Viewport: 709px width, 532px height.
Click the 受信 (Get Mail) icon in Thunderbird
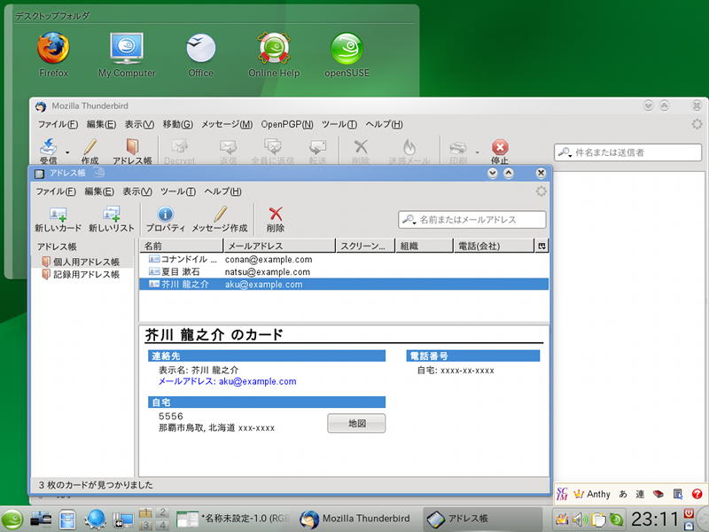(48, 148)
